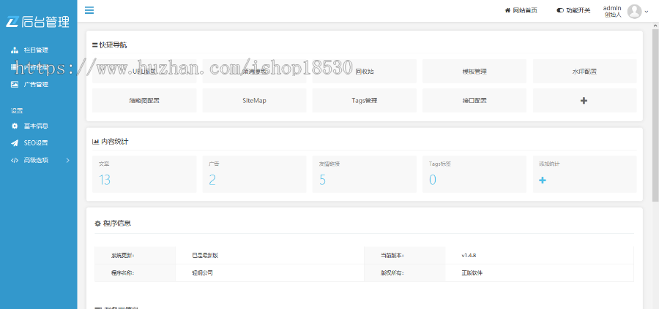Click the bar chart icon beside 内容统计

[x=95, y=142]
